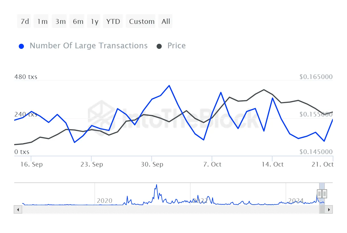
Task: Show All historical data
Action: [x=165, y=21]
